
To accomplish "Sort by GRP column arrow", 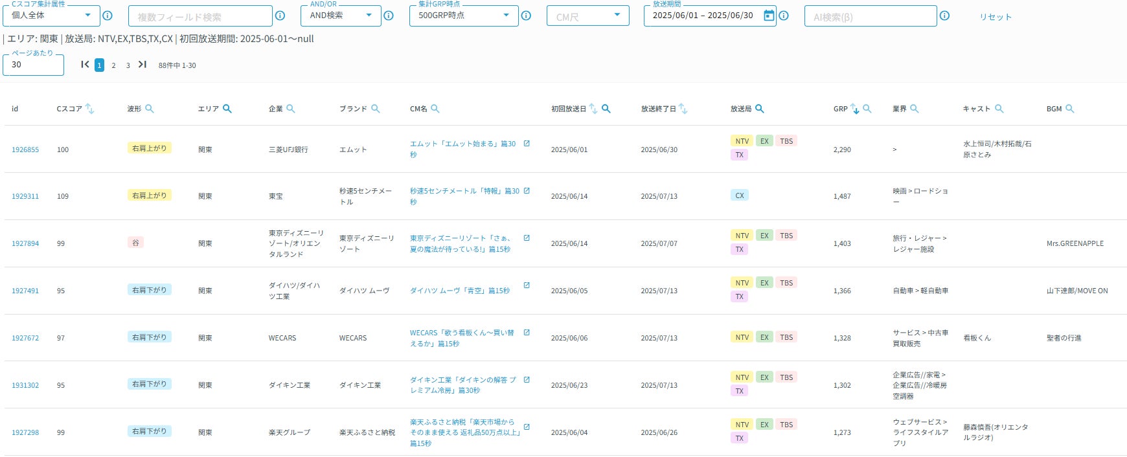I will click(855, 109).
